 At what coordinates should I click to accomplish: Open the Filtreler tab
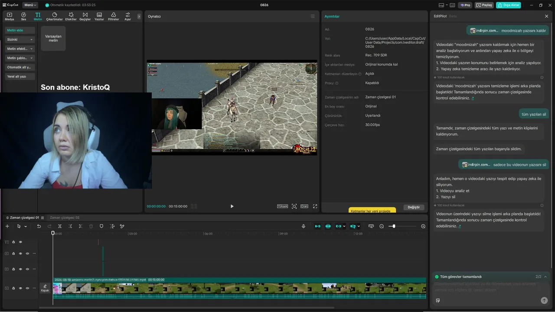coord(113,16)
